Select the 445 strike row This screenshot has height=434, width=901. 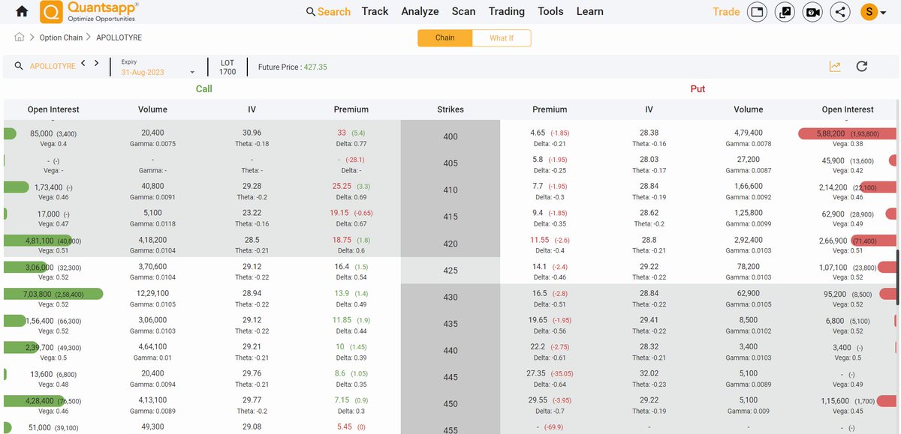point(450,378)
